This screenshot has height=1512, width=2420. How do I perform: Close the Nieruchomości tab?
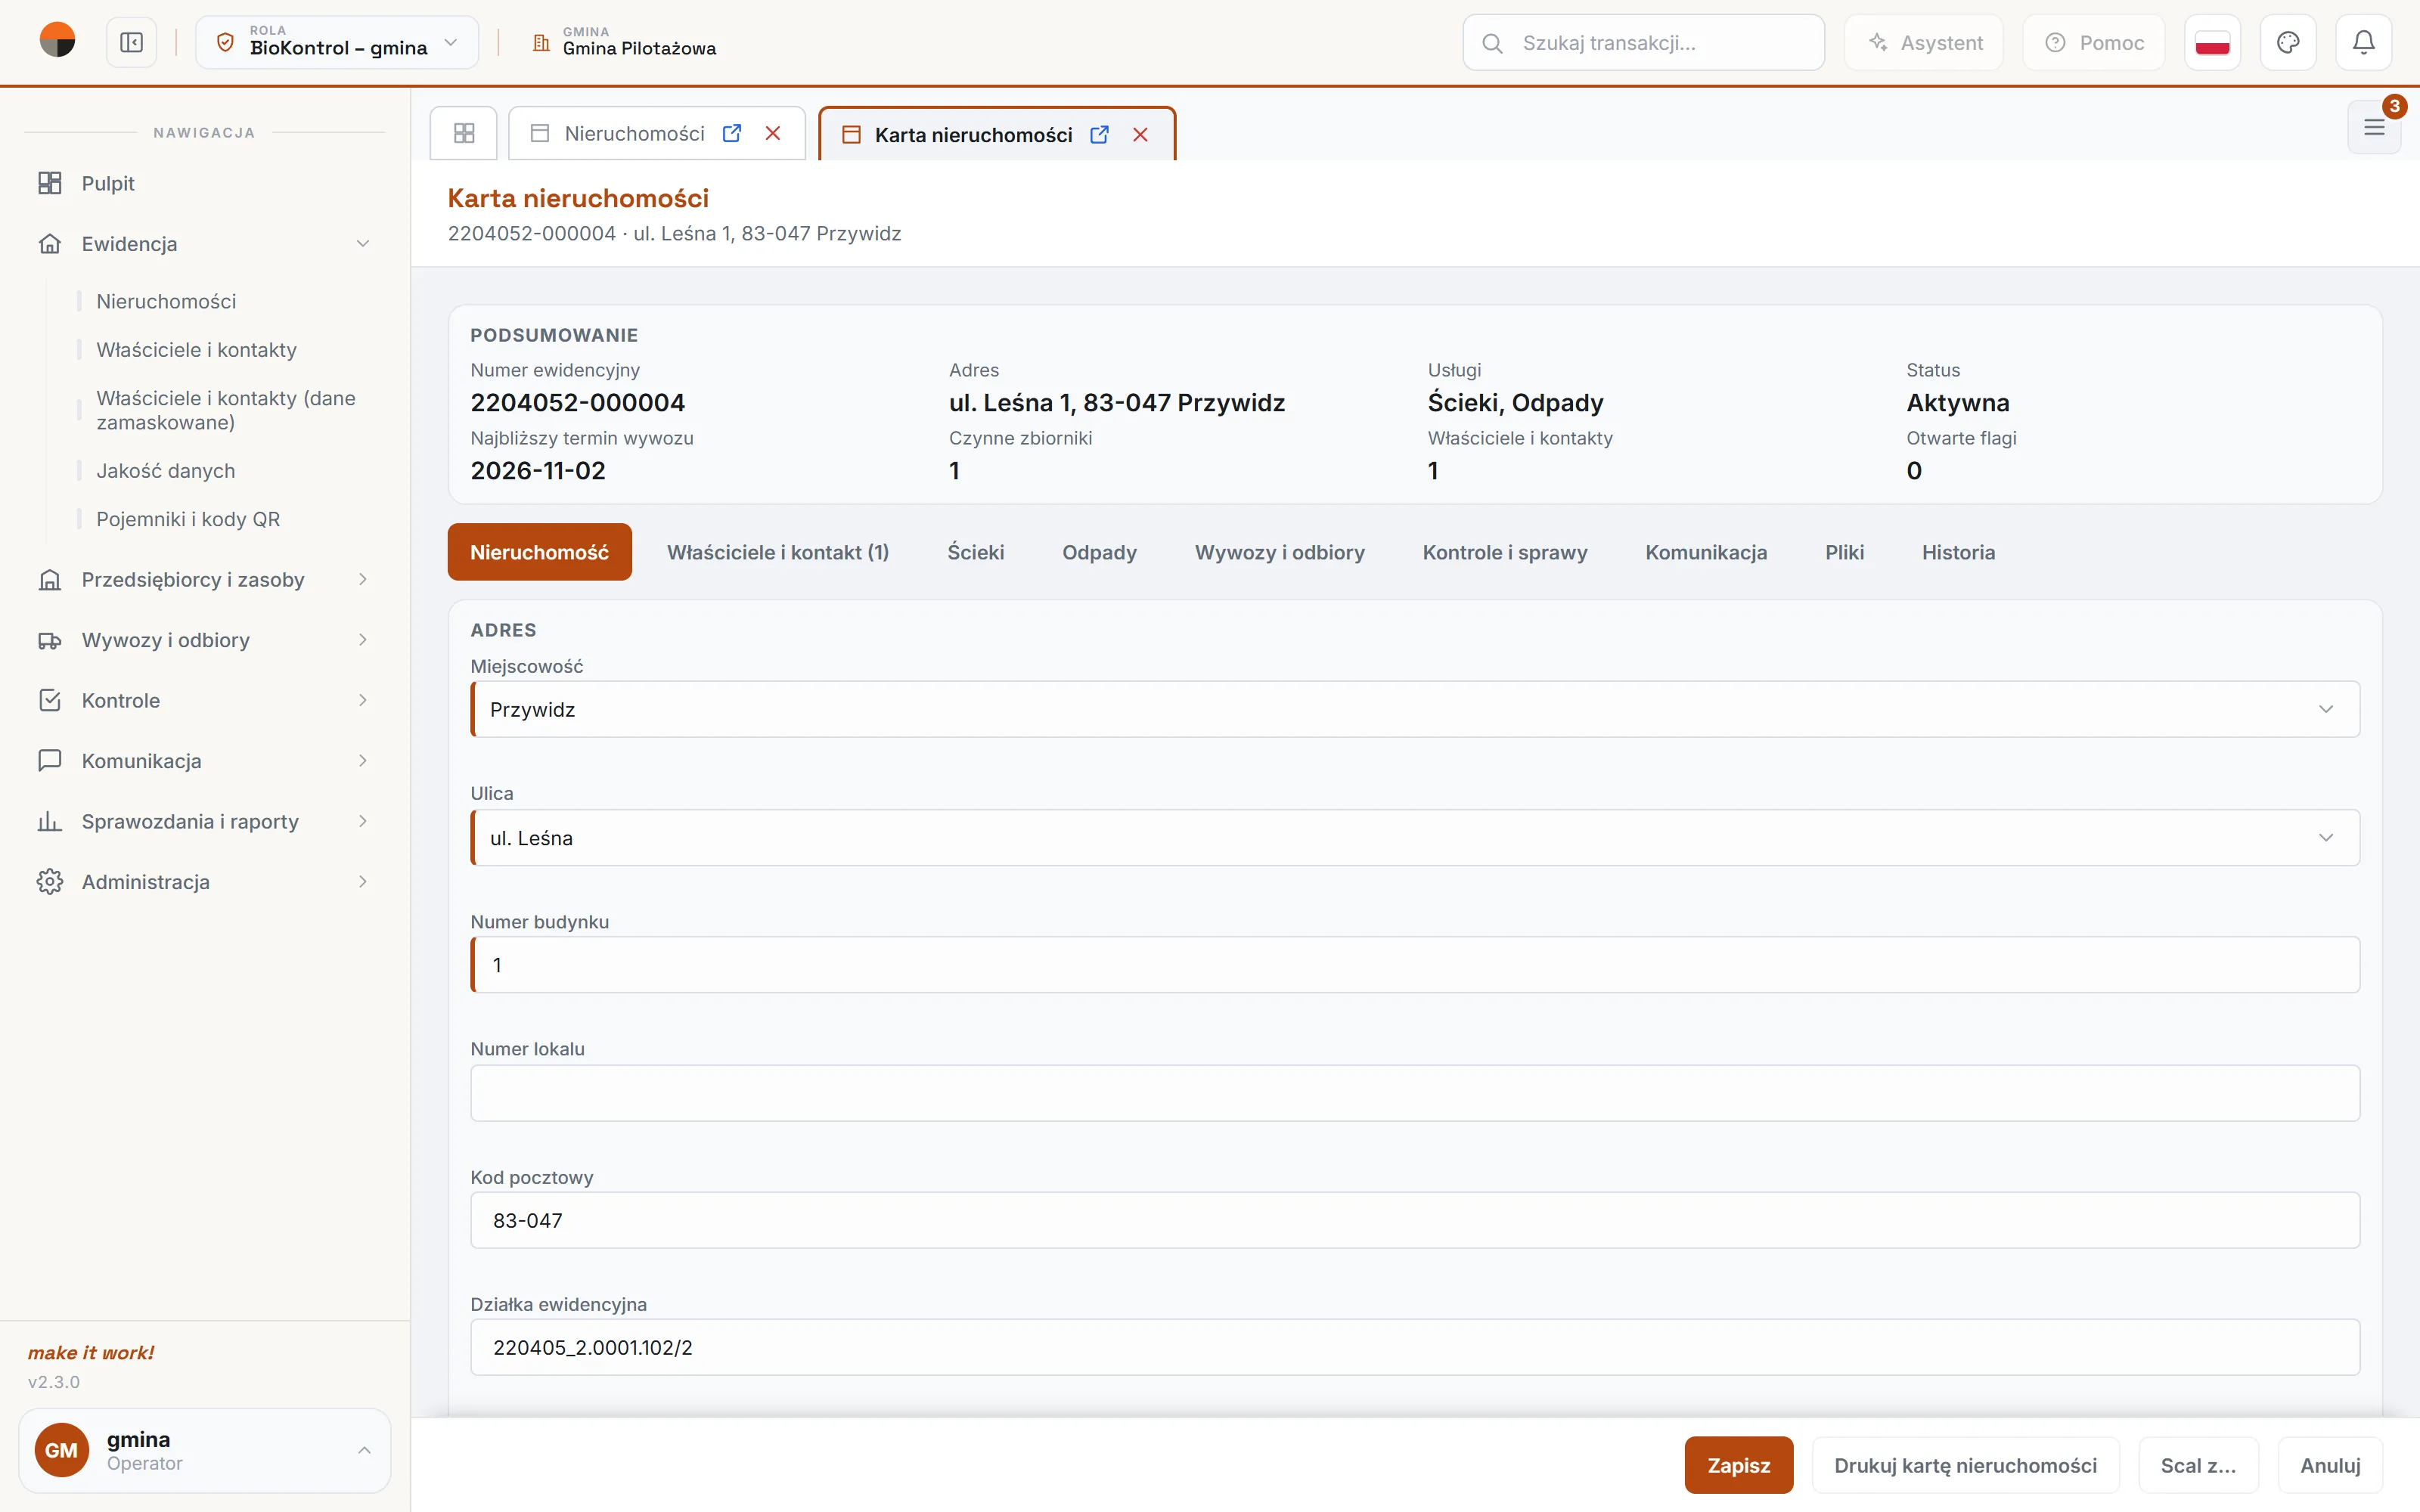click(x=773, y=134)
